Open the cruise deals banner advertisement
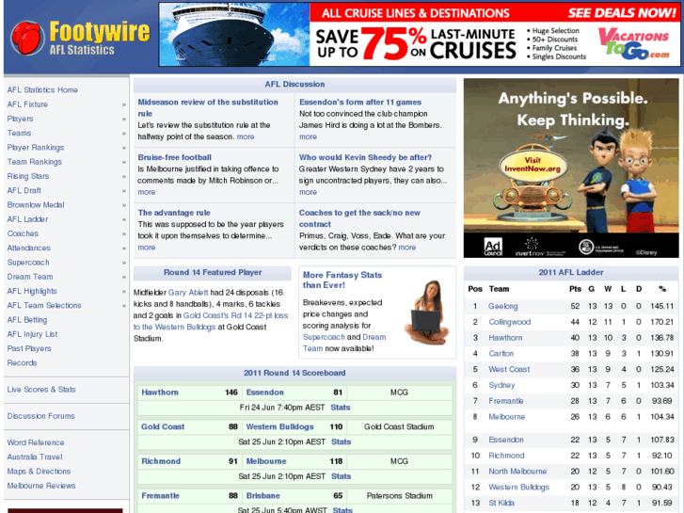Viewport: 684px width, 513px height. point(420,35)
